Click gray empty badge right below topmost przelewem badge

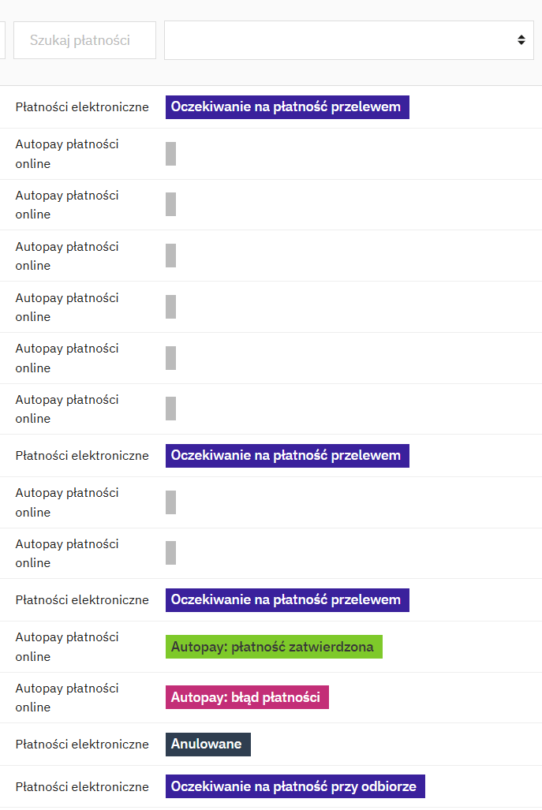171,154
